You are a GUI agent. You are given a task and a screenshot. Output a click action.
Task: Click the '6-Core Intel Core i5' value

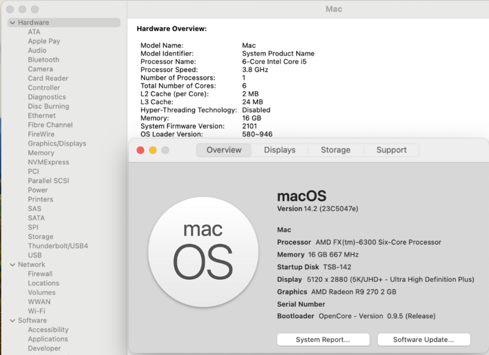[274, 62]
